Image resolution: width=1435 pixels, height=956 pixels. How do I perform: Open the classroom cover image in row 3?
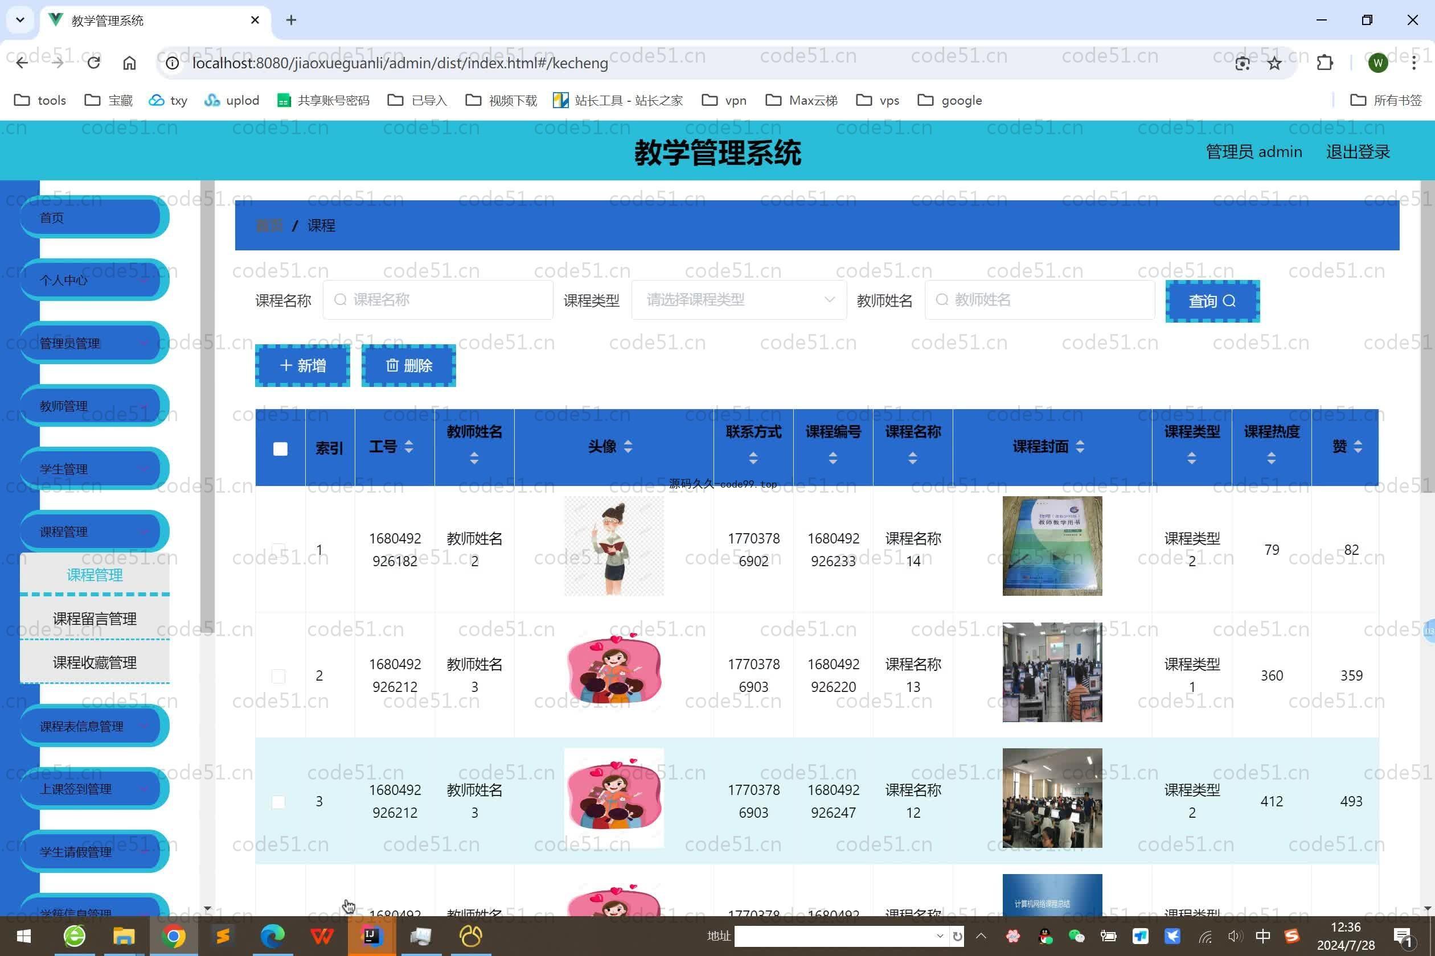1052,798
